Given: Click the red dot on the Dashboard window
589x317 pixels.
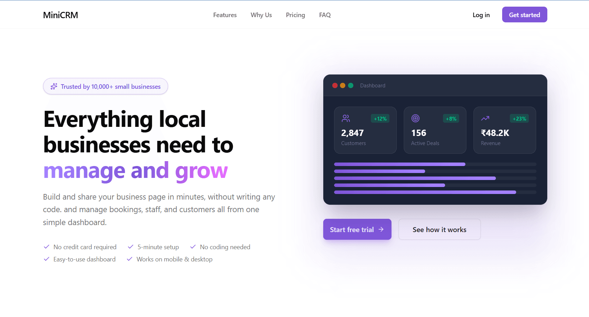Looking at the screenshot, I should point(335,85).
